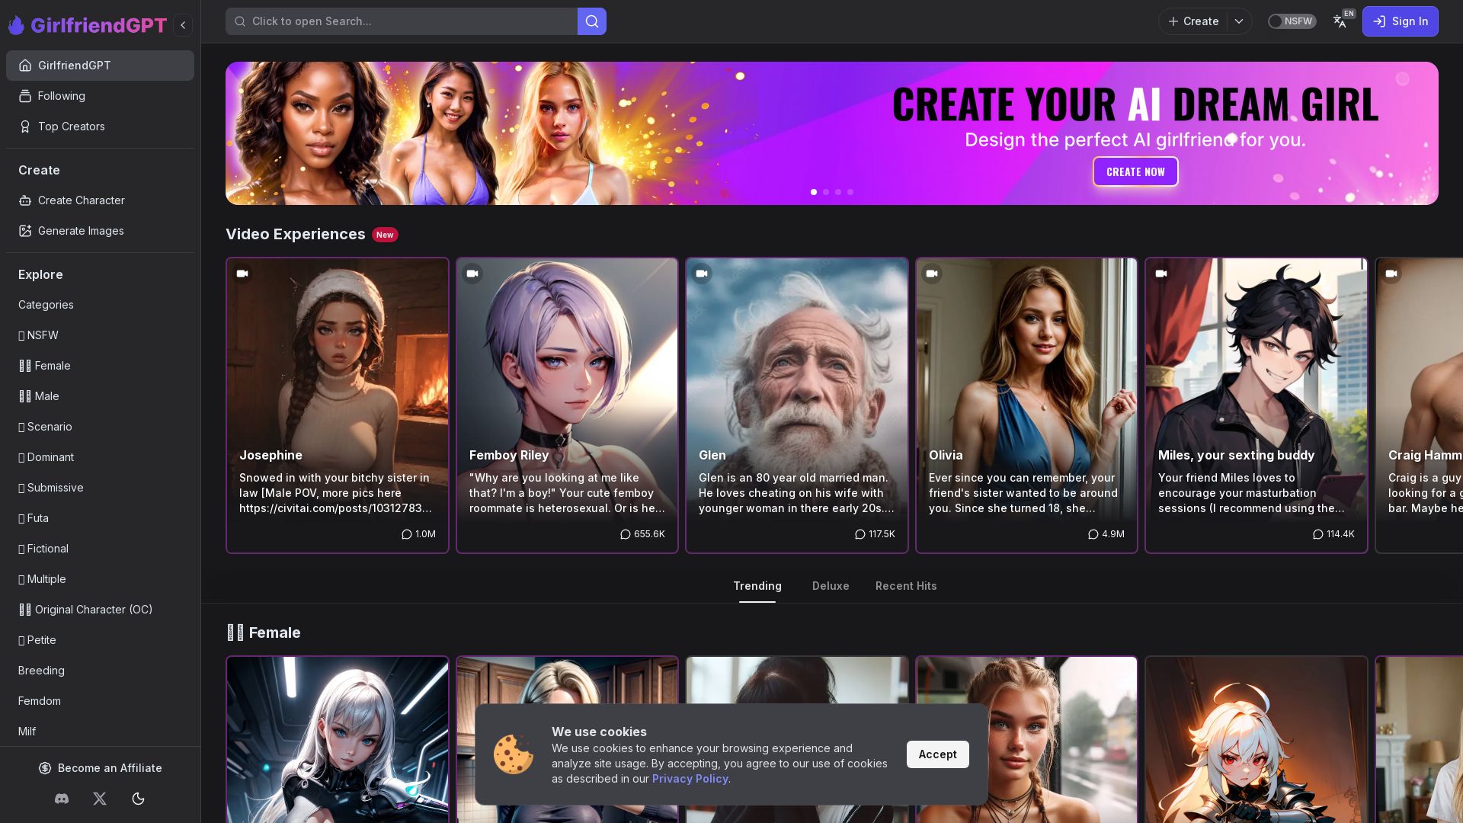
Task: Select the last banner carousel dot
Action: coord(850,192)
